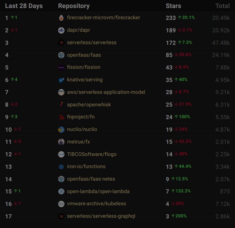Click the 9.21k total for aws
This screenshot has height=228, width=235.
(x=223, y=92)
